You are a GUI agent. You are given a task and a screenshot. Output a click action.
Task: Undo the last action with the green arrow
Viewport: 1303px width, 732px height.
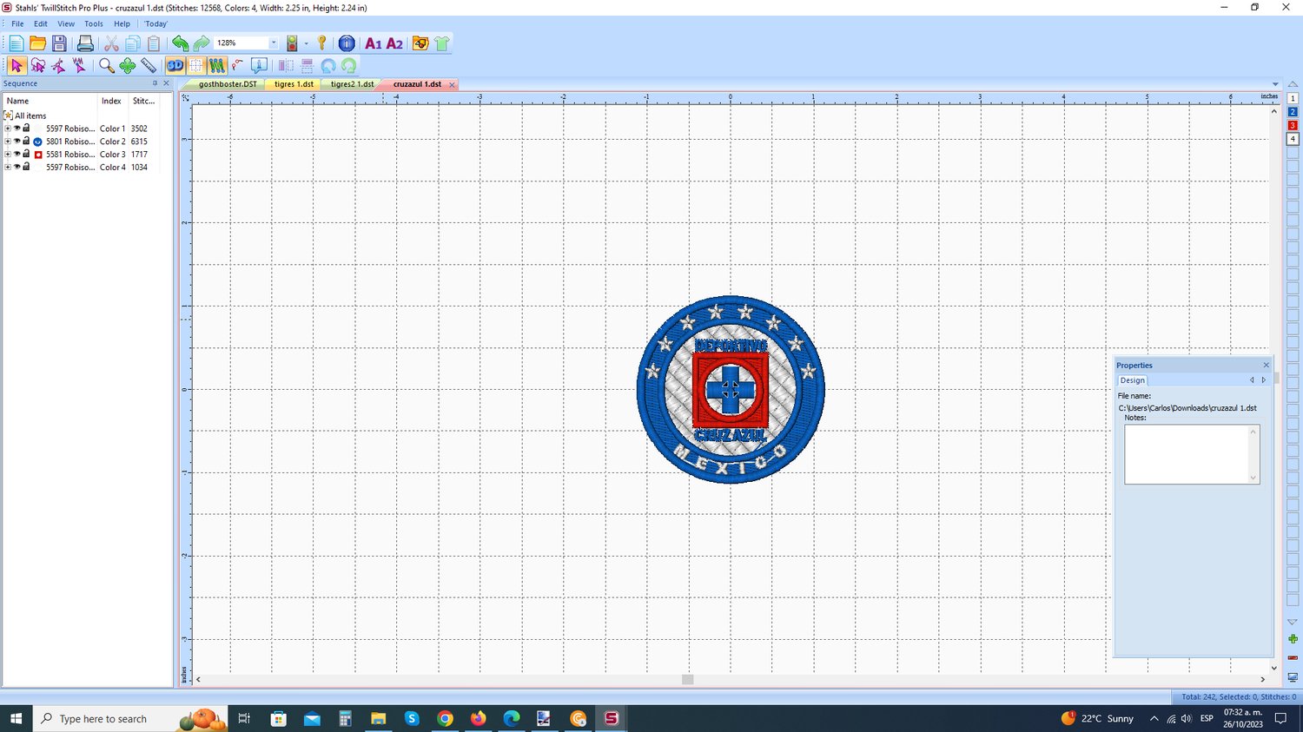click(180, 43)
